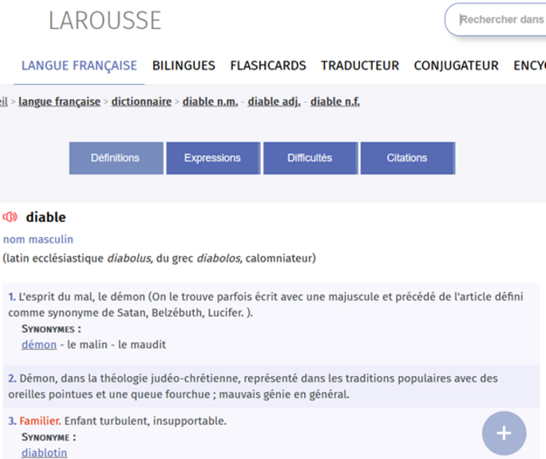Open the CONJUGATEUR menu item

pos(456,65)
